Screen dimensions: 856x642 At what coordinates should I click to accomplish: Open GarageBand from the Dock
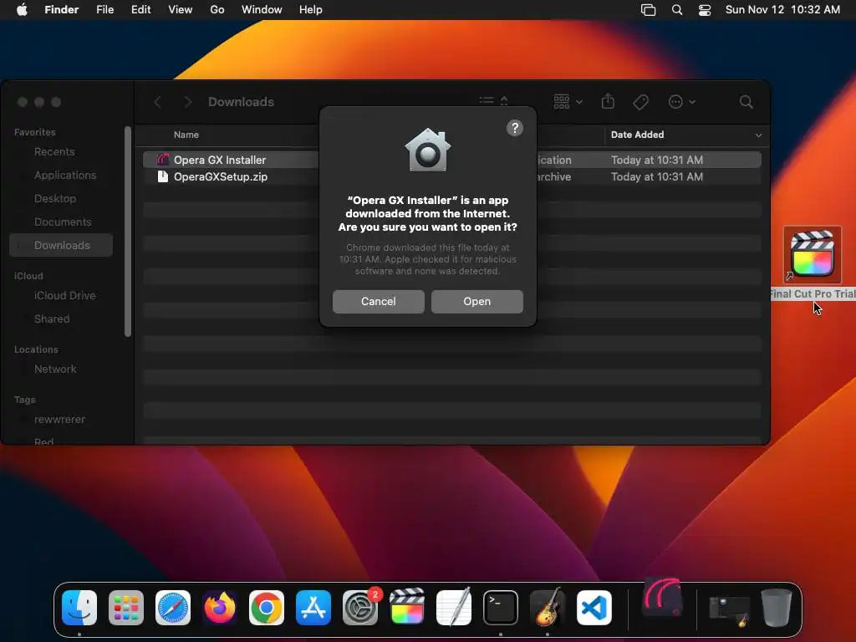click(548, 607)
